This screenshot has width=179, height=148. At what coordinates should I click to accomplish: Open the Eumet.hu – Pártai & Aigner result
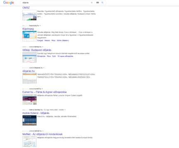pyautogui.click(x=45, y=92)
